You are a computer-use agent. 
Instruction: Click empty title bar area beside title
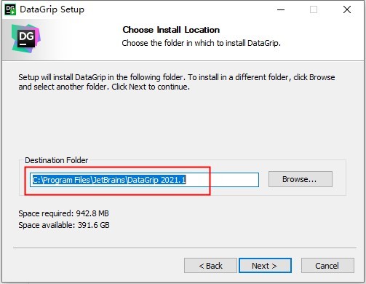click(x=180, y=9)
